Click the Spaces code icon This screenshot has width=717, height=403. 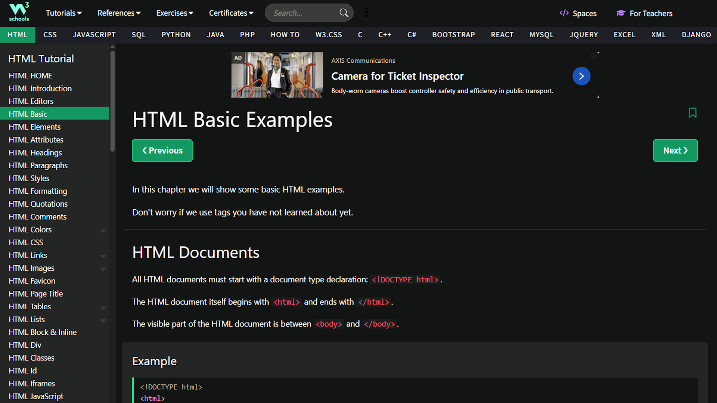point(564,13)
